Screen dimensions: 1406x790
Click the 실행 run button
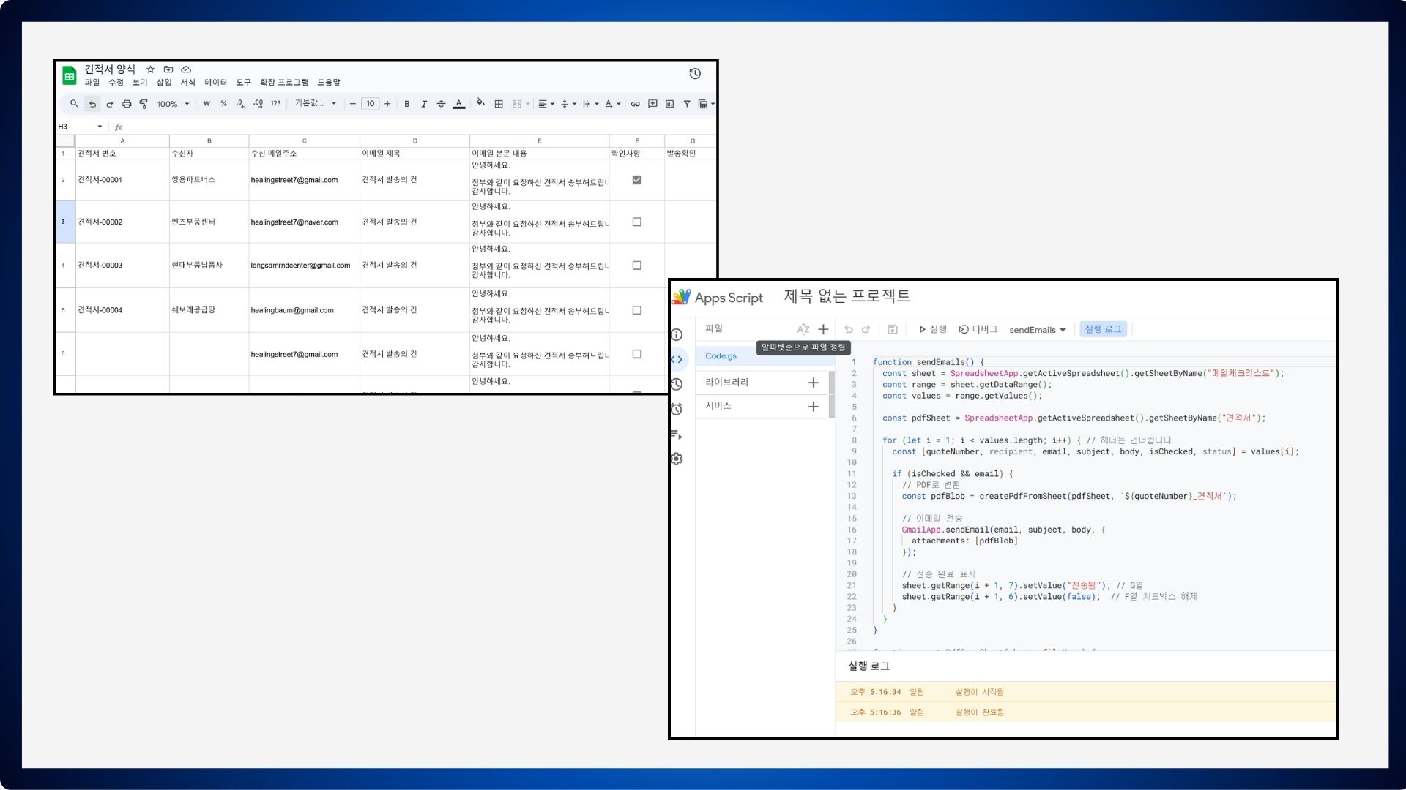coord(932,329)
